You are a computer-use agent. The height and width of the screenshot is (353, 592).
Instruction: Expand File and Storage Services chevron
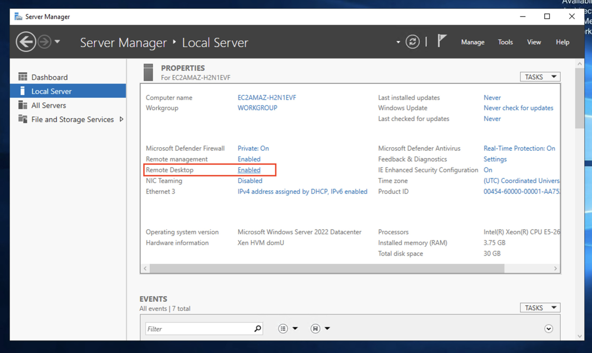point(121,119)
